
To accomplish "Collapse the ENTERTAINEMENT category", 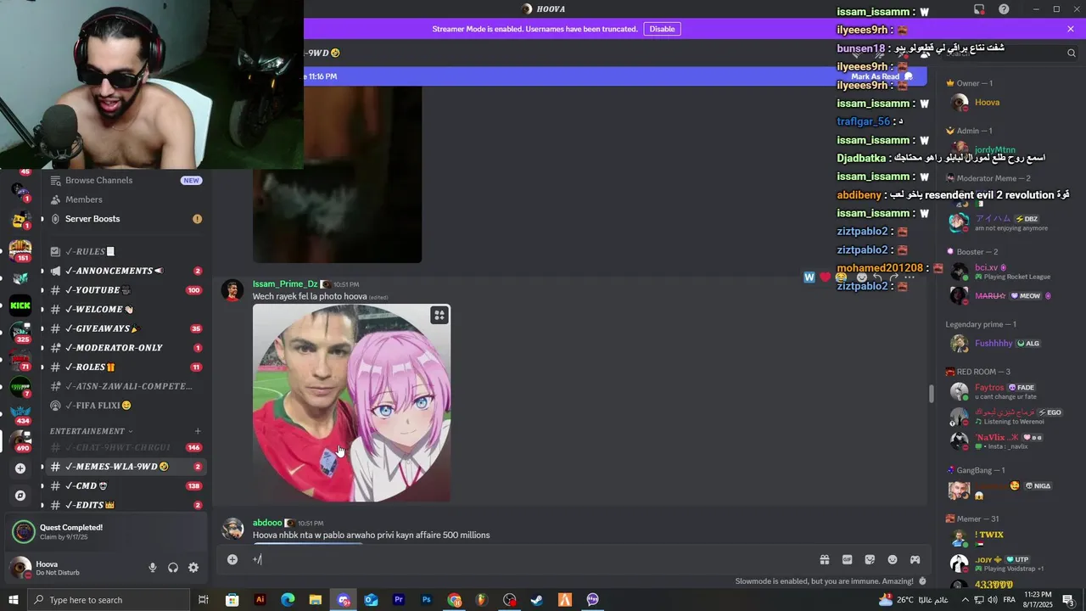I will (x=91, y=431).
